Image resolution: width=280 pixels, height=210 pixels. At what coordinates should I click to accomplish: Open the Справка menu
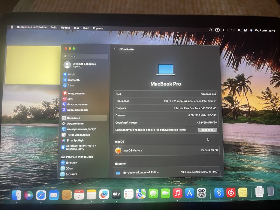(98, 28)
